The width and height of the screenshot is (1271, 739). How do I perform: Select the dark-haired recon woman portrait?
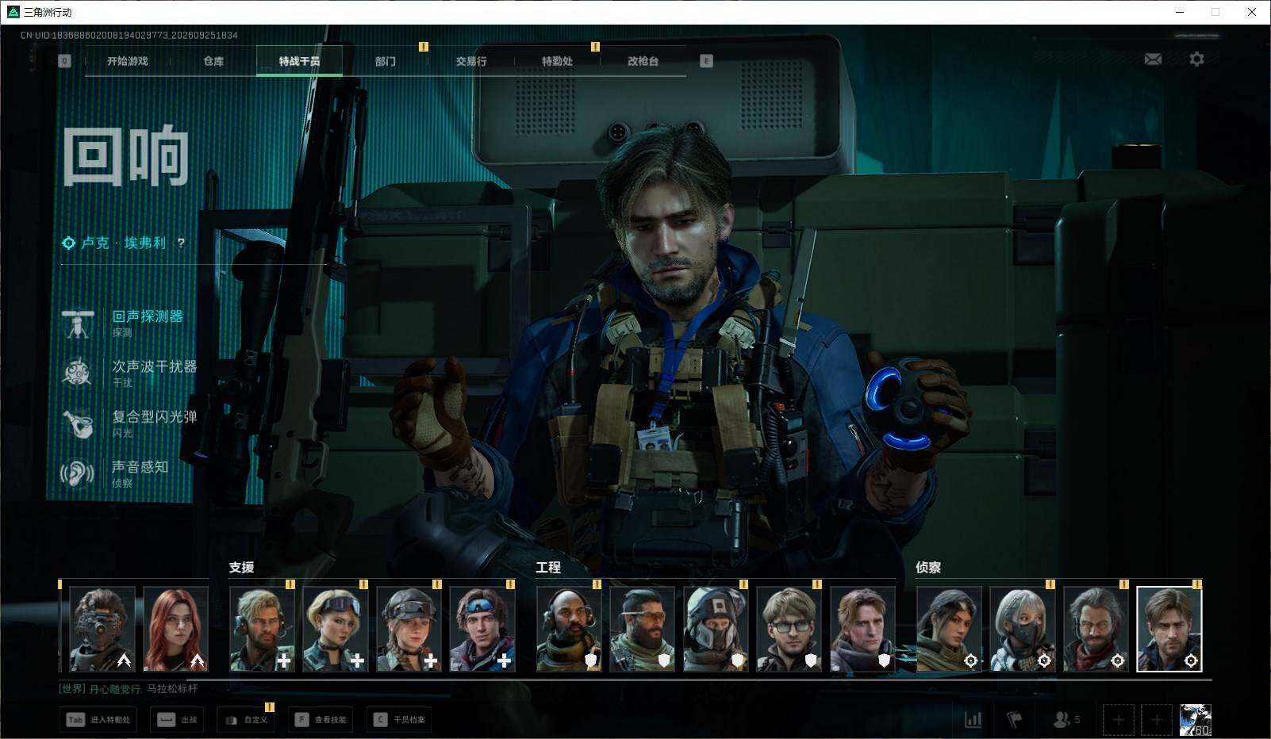[x=950, y=629]
